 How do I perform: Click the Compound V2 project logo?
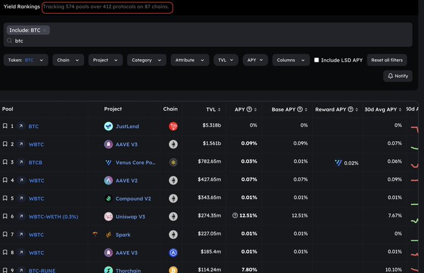point(108,198)
